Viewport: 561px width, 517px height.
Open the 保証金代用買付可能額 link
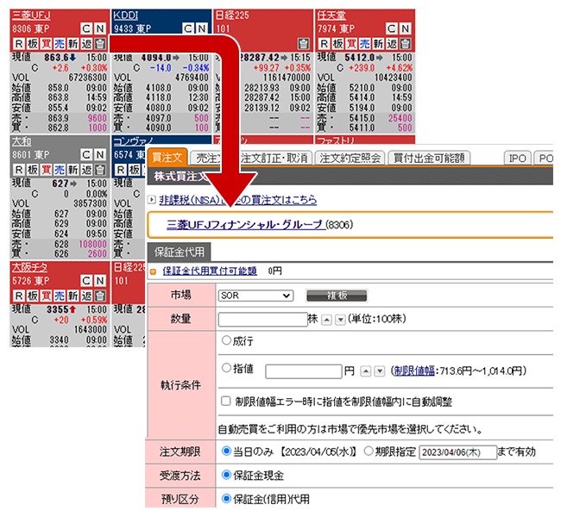point(210,271)
